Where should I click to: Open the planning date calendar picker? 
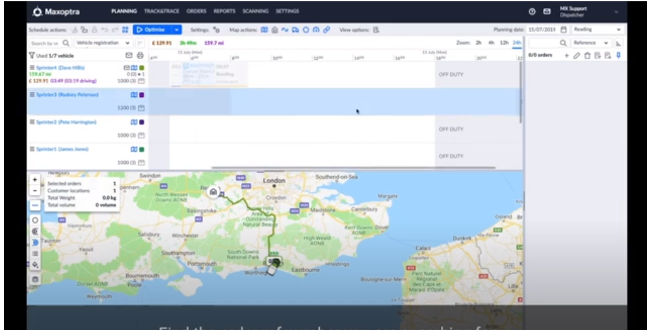pyautogui.click(x=563, y=29)
